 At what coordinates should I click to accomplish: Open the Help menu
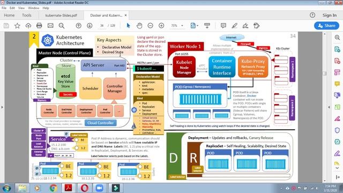click(x=46, y=8)
